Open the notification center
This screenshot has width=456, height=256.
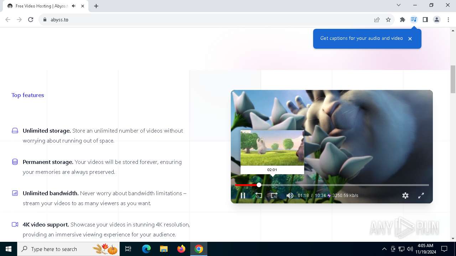pos(444,249)
